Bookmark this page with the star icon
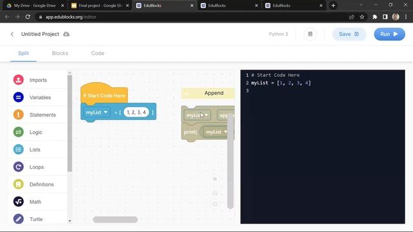 pyautogui.click(x=362, y=17)
